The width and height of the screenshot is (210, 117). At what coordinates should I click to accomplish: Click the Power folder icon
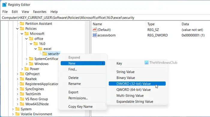(x=26, y=69)
